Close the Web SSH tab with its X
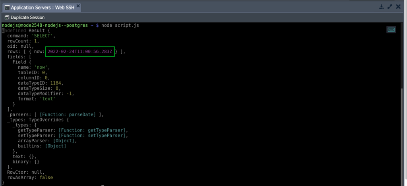This screenshot has width=407, height=186. [78, 6]
